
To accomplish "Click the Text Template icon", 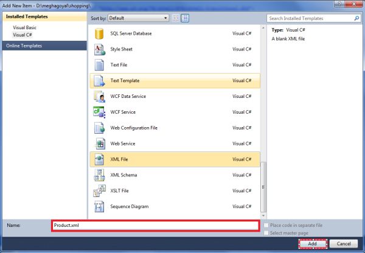I will (99, 81).
